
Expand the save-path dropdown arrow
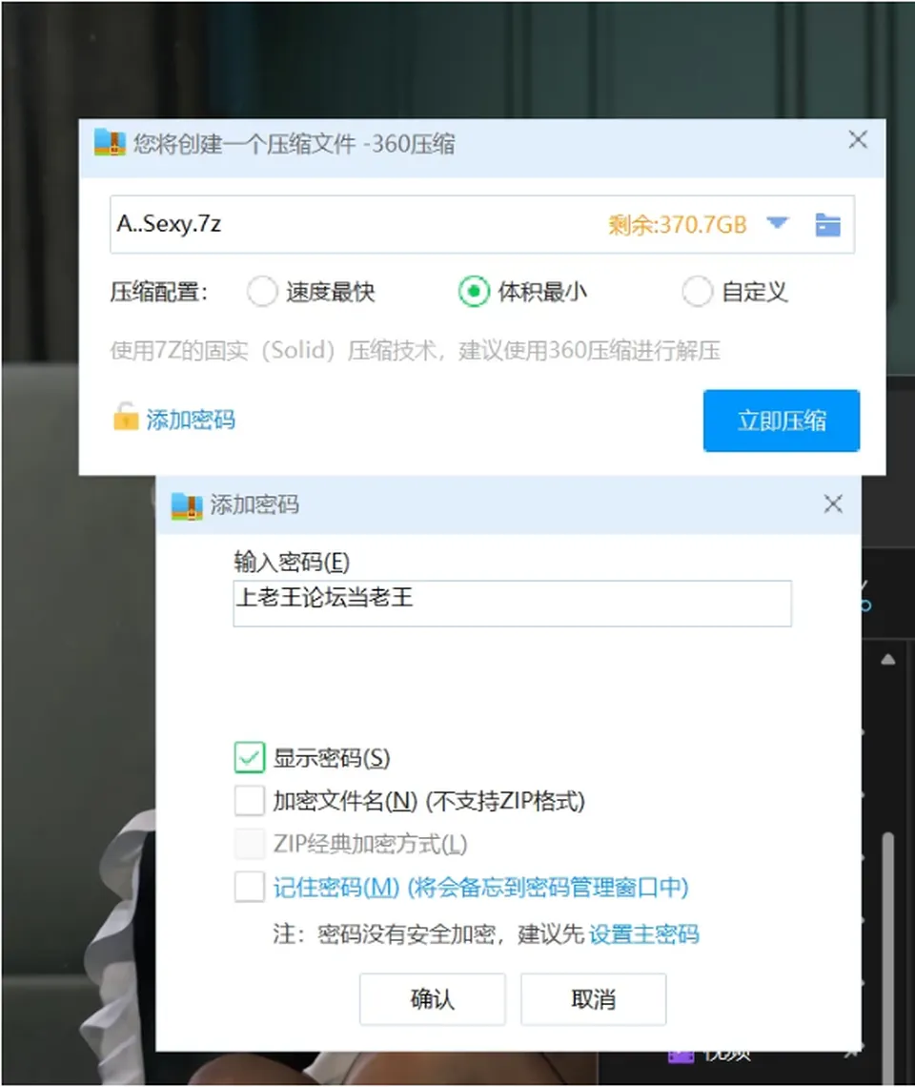pyautogui.click(x=778, y=223)
